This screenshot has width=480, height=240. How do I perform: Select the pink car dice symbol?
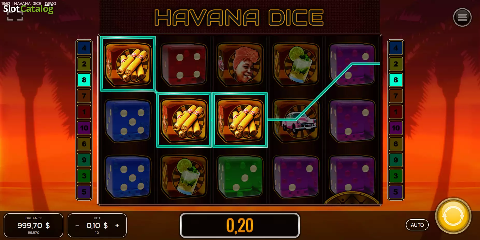[x=296, y=121]
